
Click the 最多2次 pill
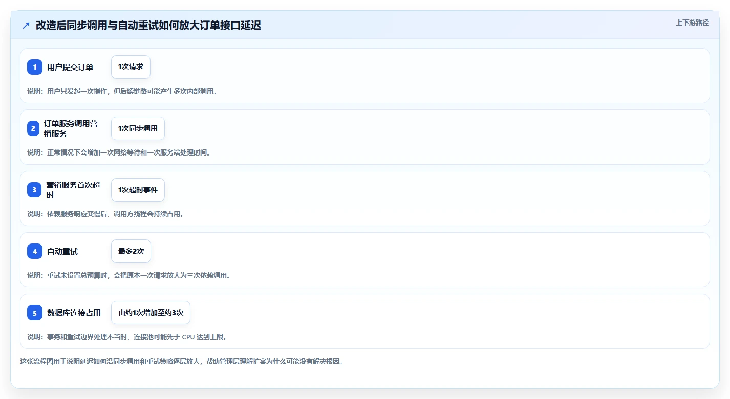point(131,251)
